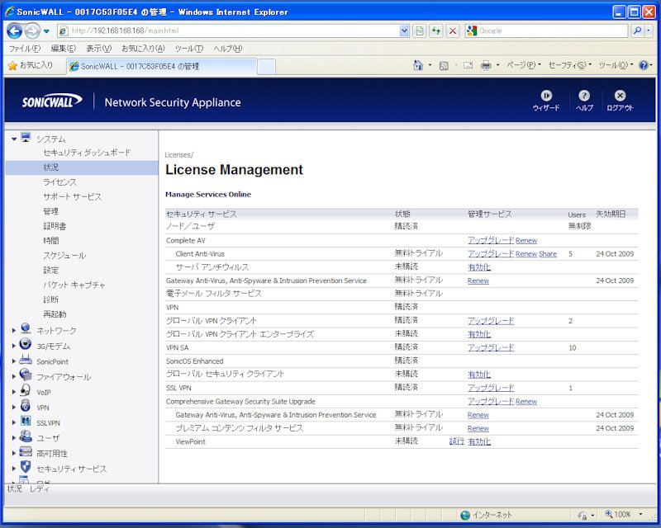Select パケット キャプチャ in sidebar
This screenshot has height=528, width=661.
(x=74, y=285)
